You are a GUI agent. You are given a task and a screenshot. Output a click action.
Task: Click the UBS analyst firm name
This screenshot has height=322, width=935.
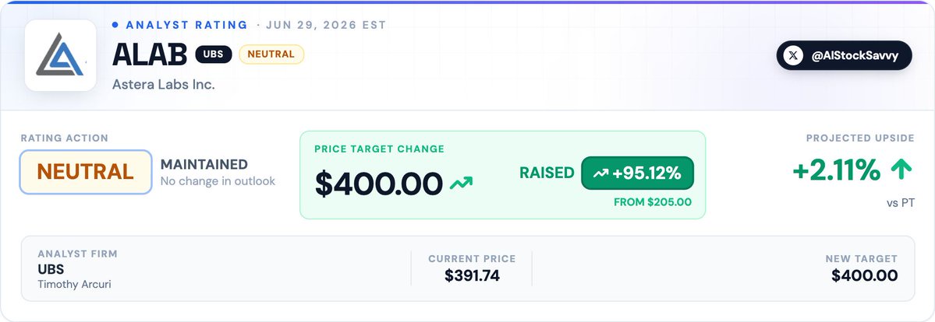[x=51, y=269]
